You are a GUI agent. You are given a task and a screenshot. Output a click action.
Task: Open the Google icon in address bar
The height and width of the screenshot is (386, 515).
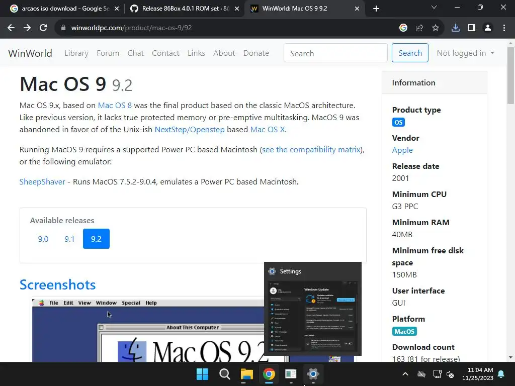click(403, 28)
